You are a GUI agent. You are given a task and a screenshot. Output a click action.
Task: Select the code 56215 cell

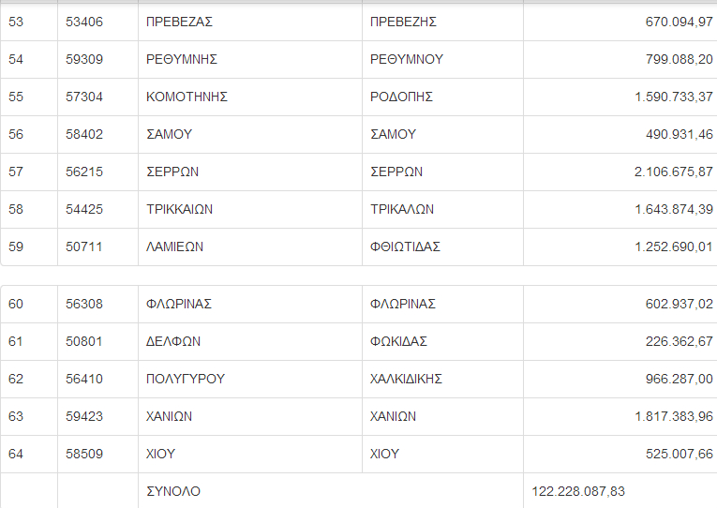pyautogui.click(x=84, y=172)
